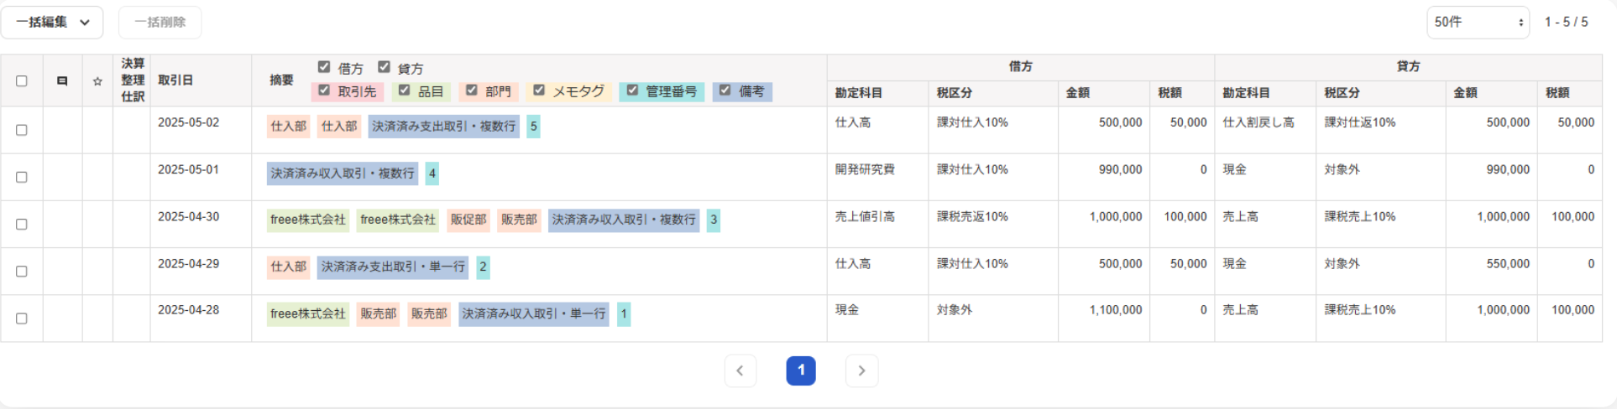The height and width of the screenshot is (409, 1617).
Task: Toggle the 貸方 filter checkbox
Action: (384, 67)
